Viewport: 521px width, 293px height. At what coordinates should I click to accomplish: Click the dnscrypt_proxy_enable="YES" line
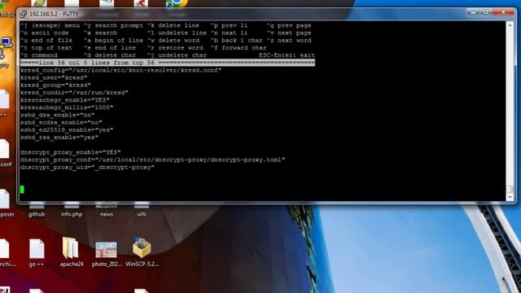(x=71, y=152)
